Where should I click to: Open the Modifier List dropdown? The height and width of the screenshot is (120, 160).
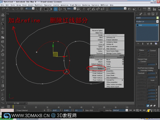tap(157, 21)
